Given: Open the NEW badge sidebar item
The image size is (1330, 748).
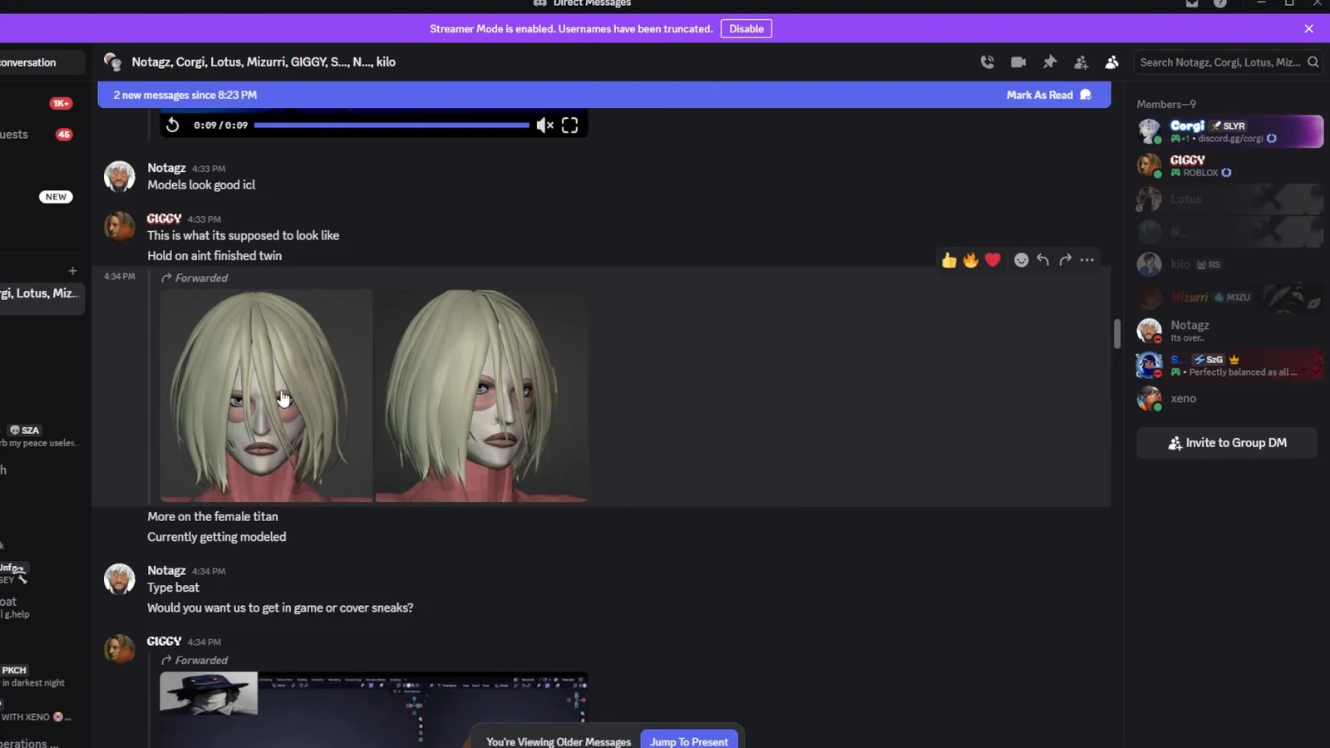Looking at the screenshot, I should (56, 197).
